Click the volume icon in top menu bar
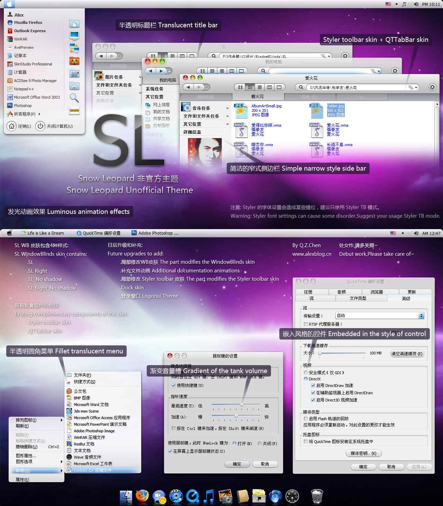The image size is (443, 506). coord(416,4)
